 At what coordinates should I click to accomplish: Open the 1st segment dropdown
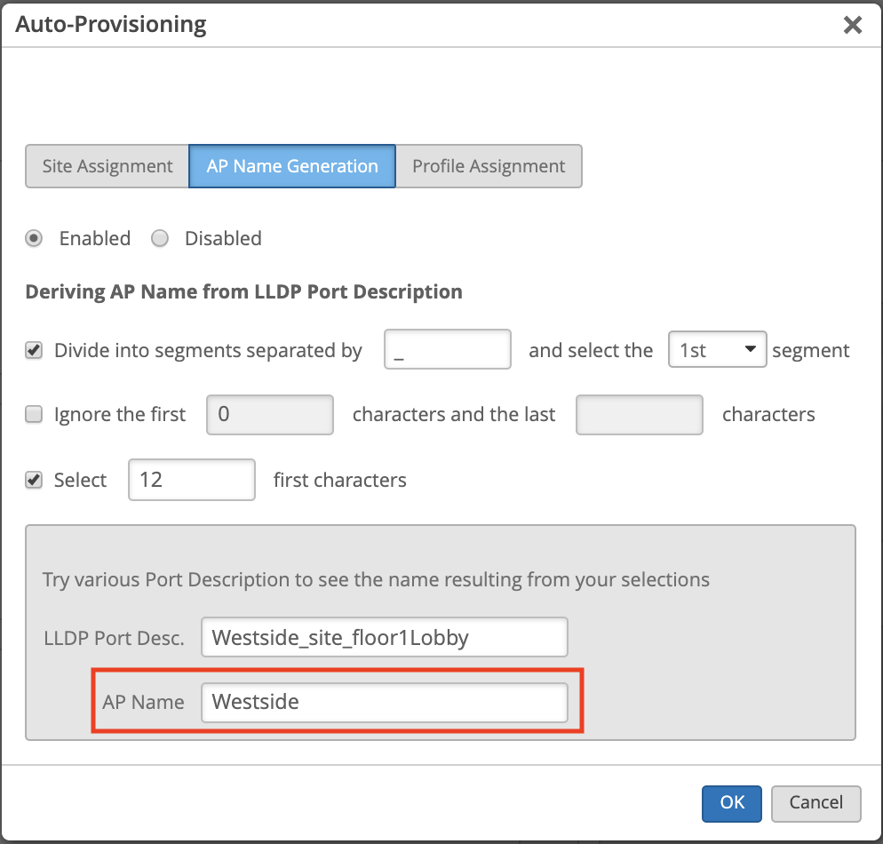click(x=717, y=350)
